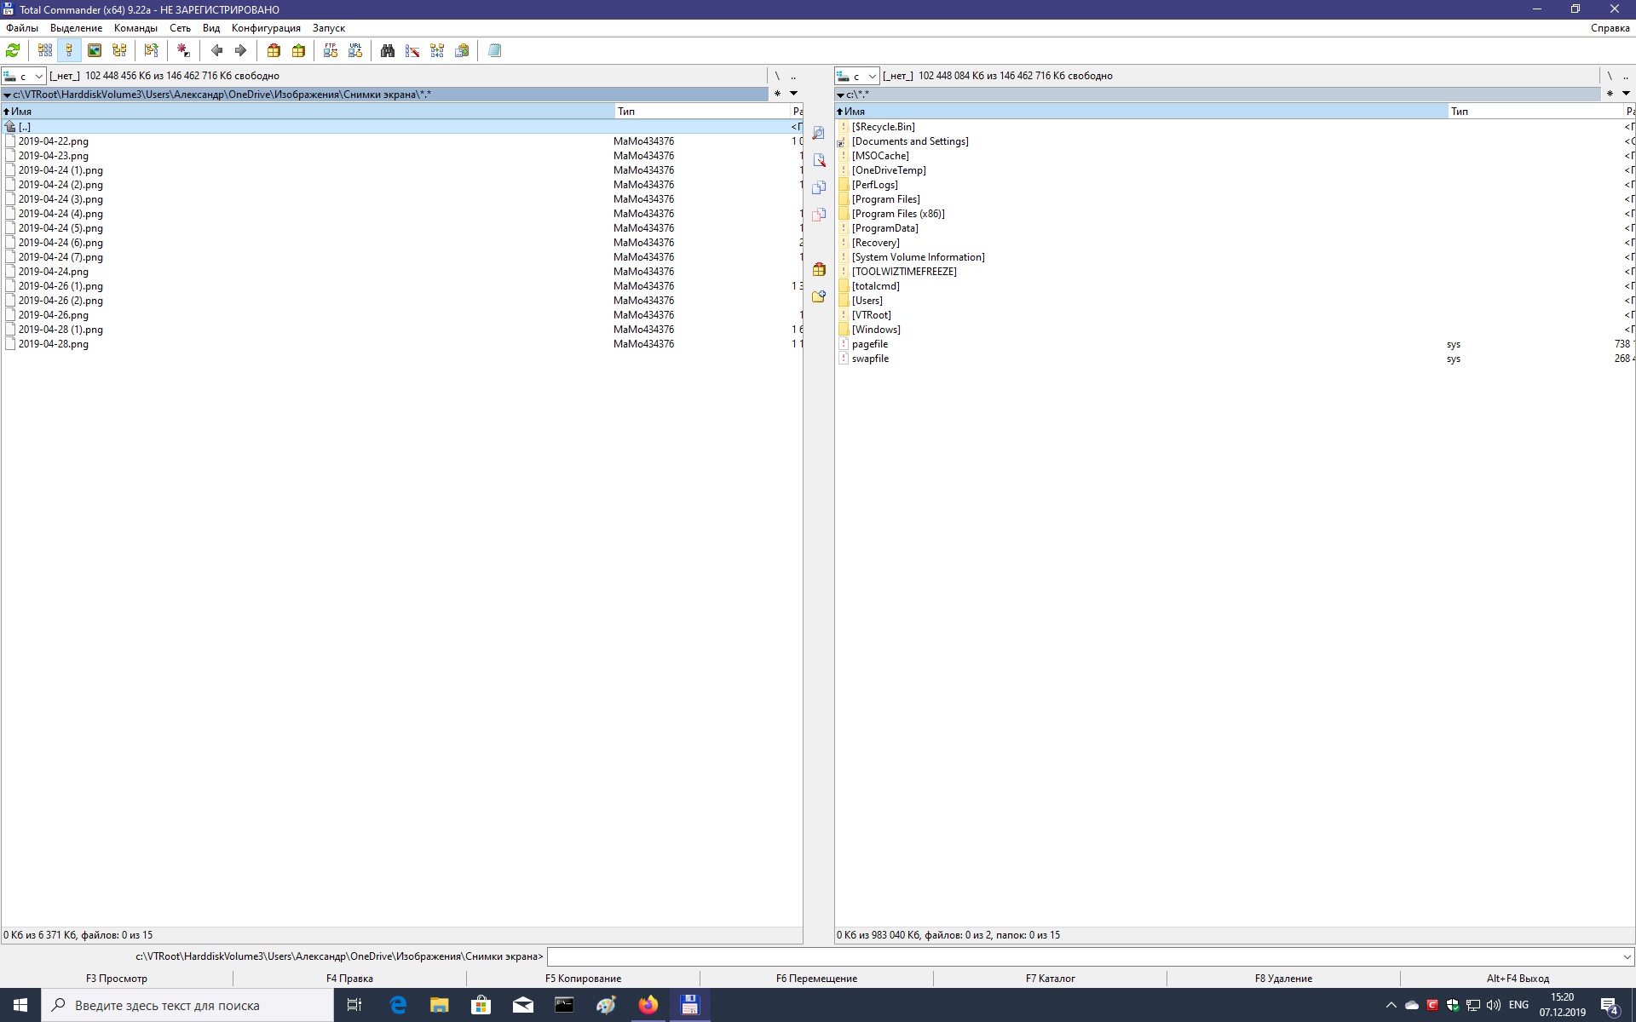This screenshot has width=1636, height=1022.
Task: Open the Конфигурация menu
Action: click(266, 28)
